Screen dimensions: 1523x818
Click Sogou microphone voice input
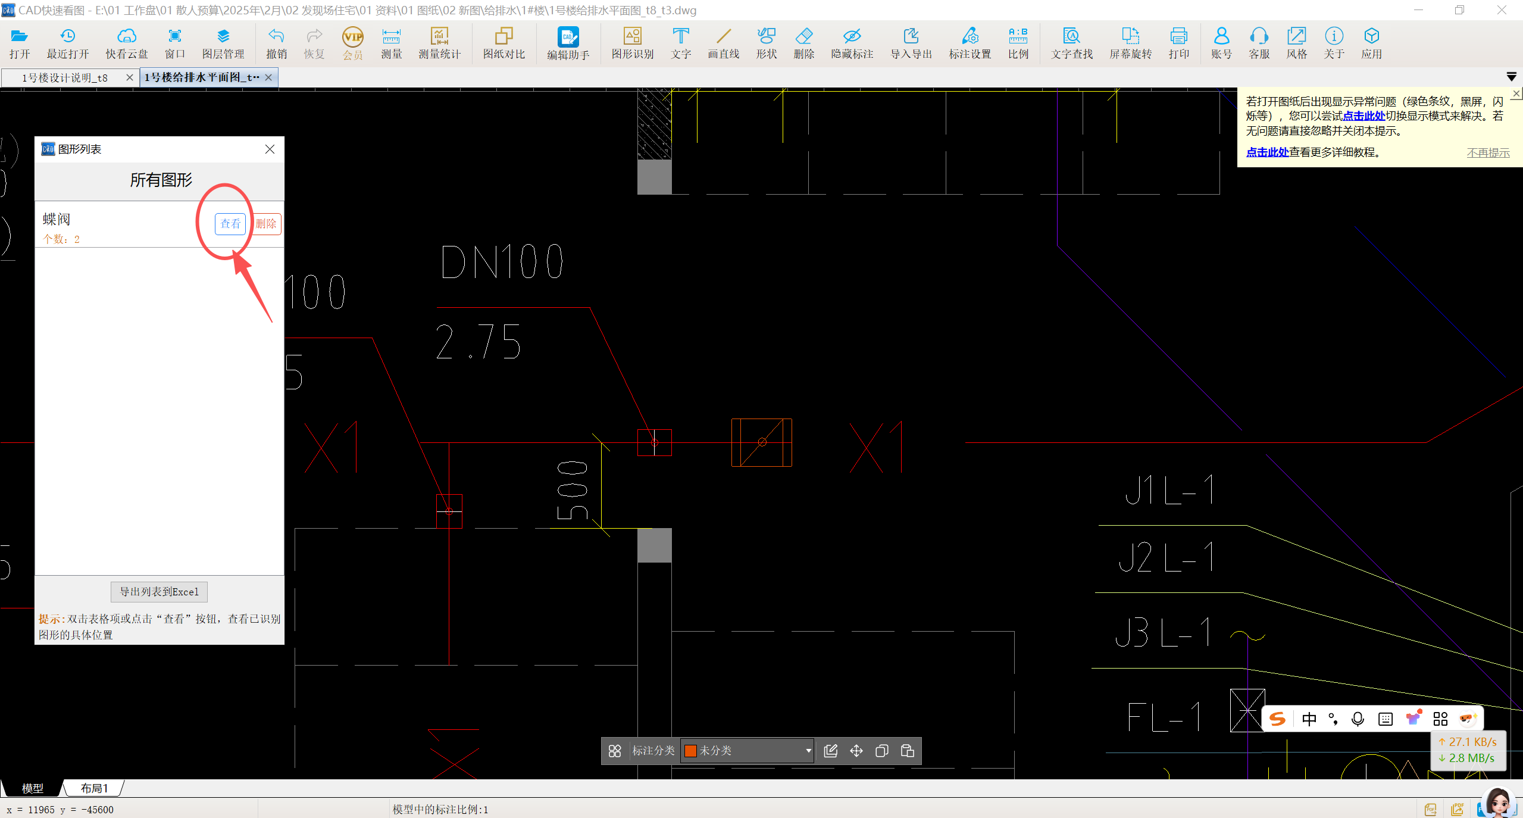click(1358, 719)
